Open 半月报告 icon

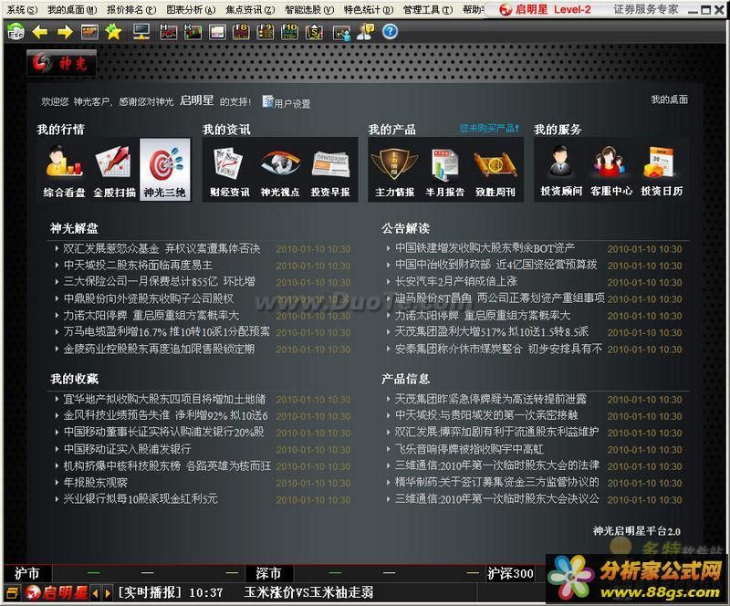445,171
